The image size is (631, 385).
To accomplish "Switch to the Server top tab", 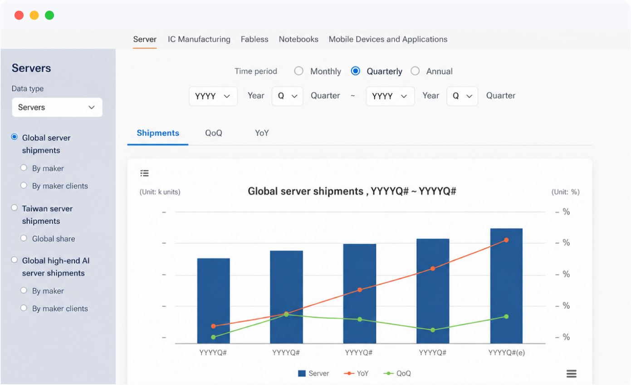I will [x=145, y=39].
